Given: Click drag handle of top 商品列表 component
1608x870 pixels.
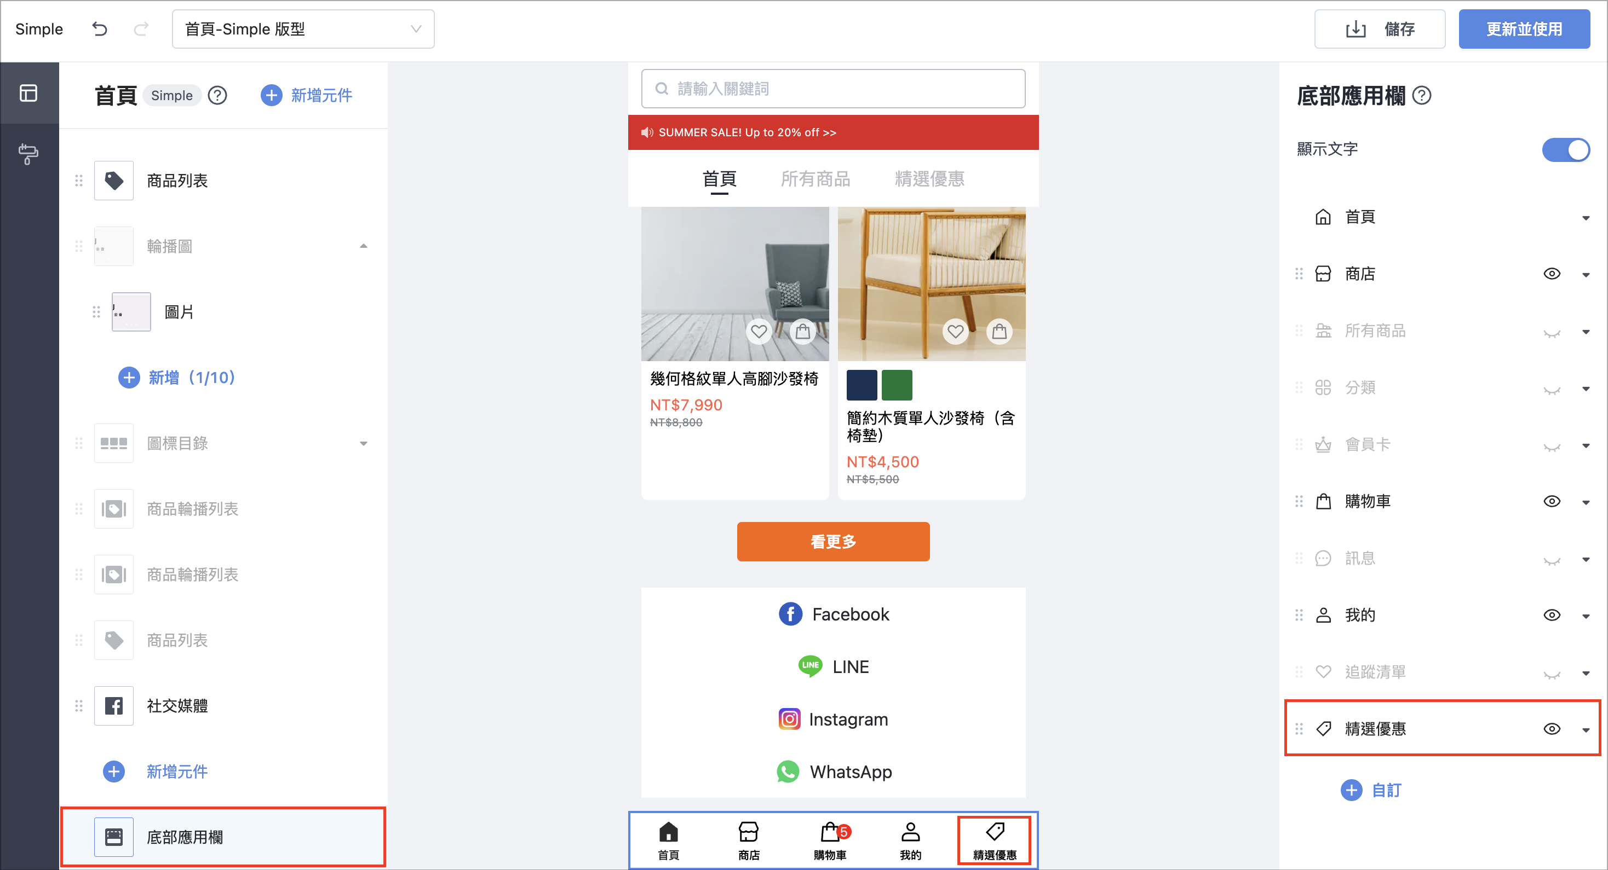Looking at the screenshot, I should [x=79, y=181].
